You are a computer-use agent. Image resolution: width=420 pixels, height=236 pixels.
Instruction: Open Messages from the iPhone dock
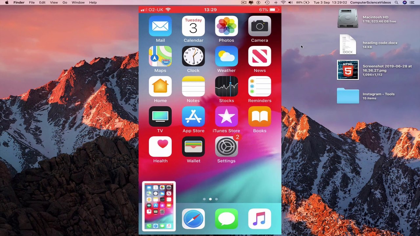coord(226,219)
